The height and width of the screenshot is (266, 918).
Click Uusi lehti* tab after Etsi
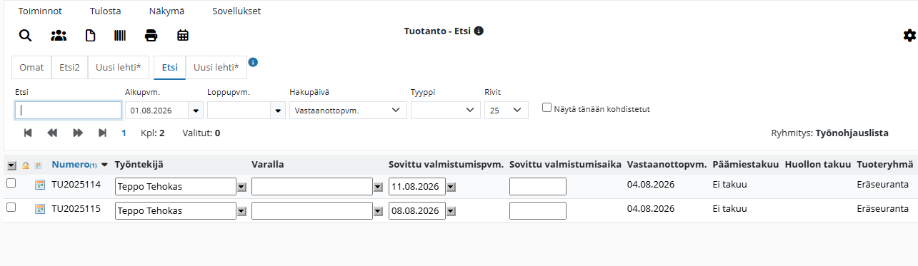(x=216, y=68)
